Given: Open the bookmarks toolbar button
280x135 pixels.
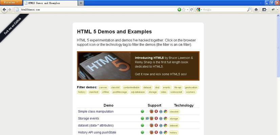Looking at the screenshot, I should [264, 9].
